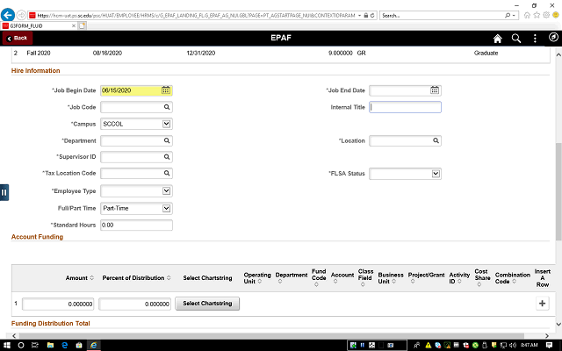Expand the Employee Type dropdown
This screenshot has height=351, width=562.
166,191
